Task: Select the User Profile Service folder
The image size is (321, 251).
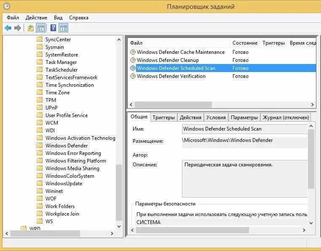Action: tap(67, 115)
